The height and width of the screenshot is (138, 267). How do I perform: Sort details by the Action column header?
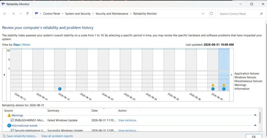click(122, 111)
